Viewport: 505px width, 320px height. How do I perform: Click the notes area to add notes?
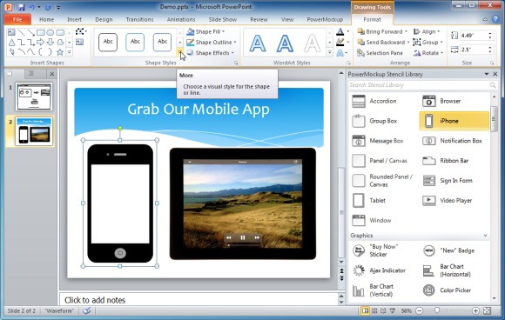(199, 300)
